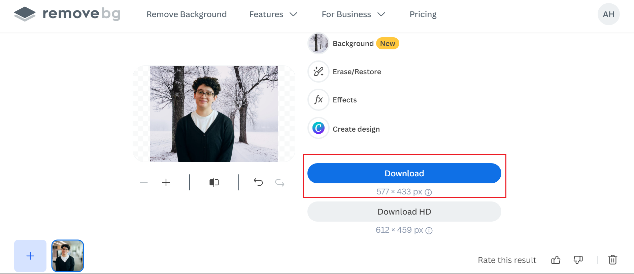Click the Download HD button

pos(404,212)
